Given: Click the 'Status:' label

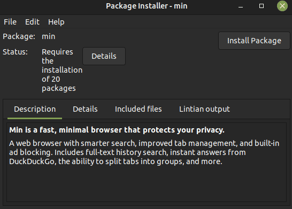Looking at the screenshot, I should click(x=15, y=52).
